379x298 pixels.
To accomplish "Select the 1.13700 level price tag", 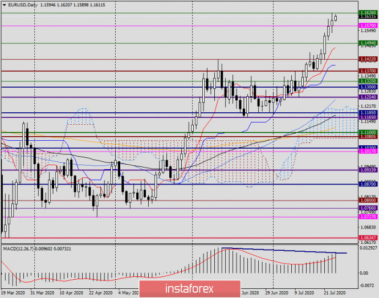I will click(x=367, y=71).
